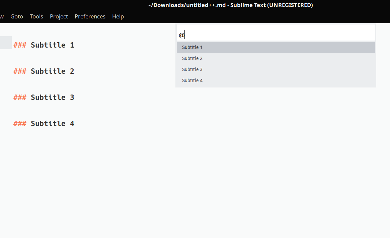
Task: Click the ### marker before Subtitle 2
Action: pyautogui.click(x=20, y=71)
